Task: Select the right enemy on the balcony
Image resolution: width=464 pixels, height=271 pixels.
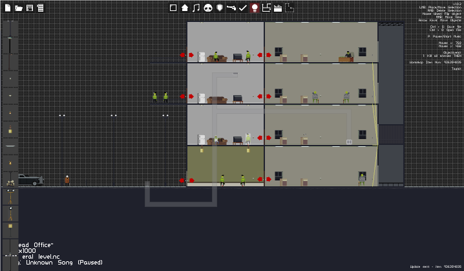Action: click(x=165, y=98)
